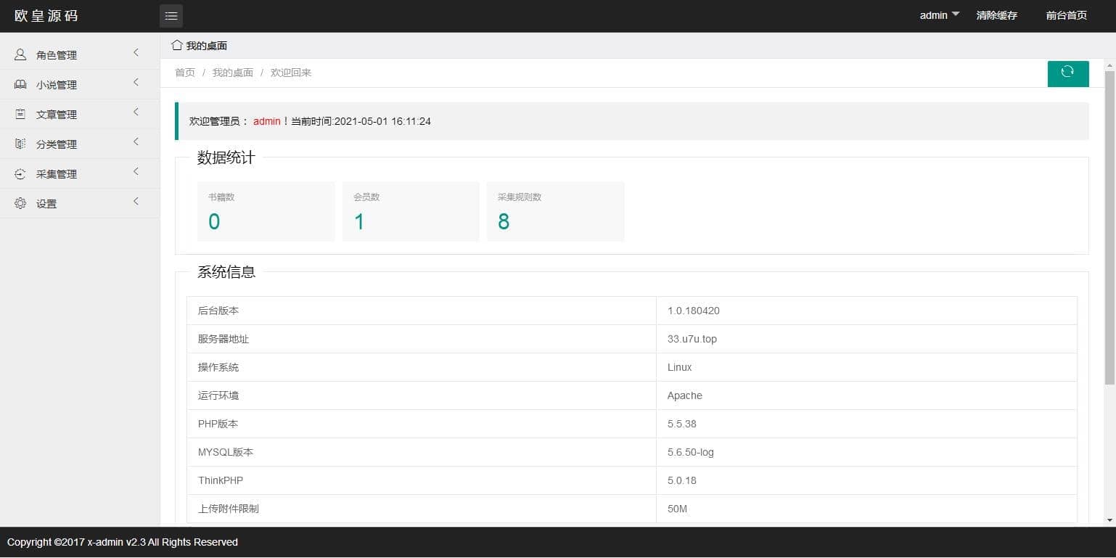This screenshot has height=558, width=1116.
Task: Click the green refresh icon button
Action: coord(1067,73)
